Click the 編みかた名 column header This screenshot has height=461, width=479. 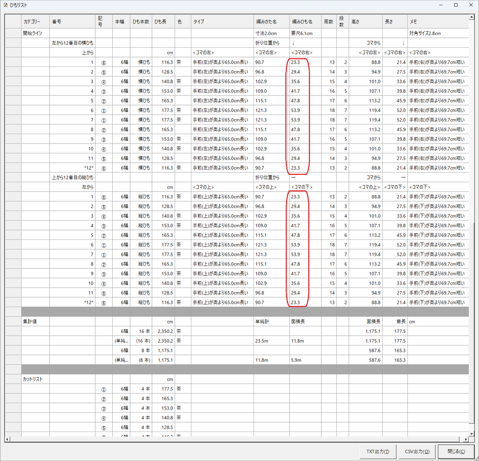coord(272,22)
